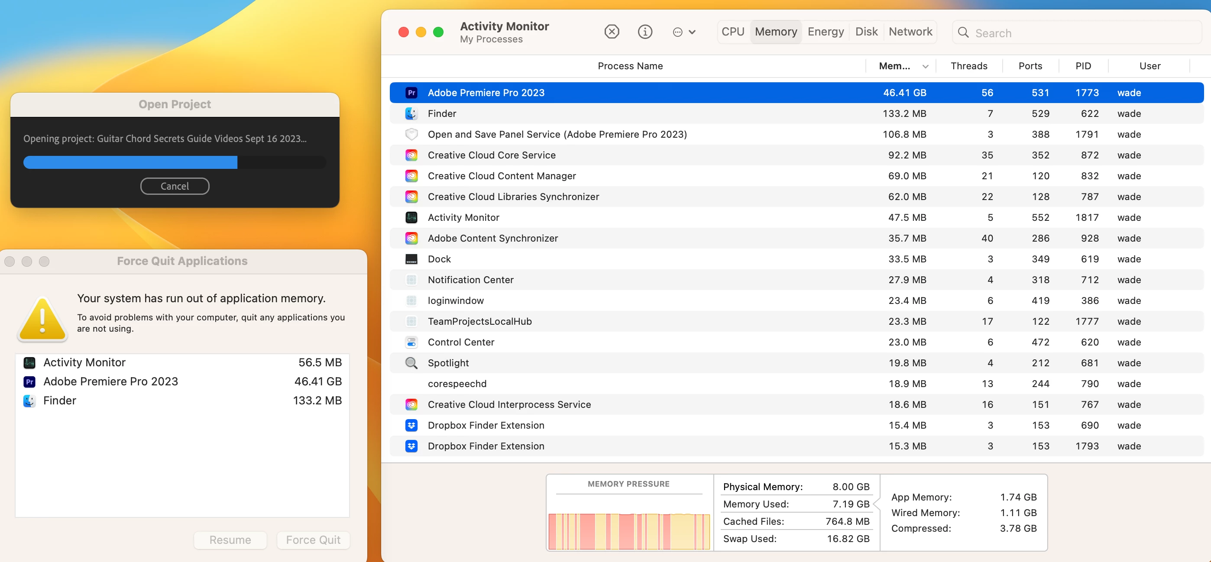Image resolution: width=1211 pixels, height=562 pixels.
Task: Click the search magnifying glass icon
Action: pos(963,32)
